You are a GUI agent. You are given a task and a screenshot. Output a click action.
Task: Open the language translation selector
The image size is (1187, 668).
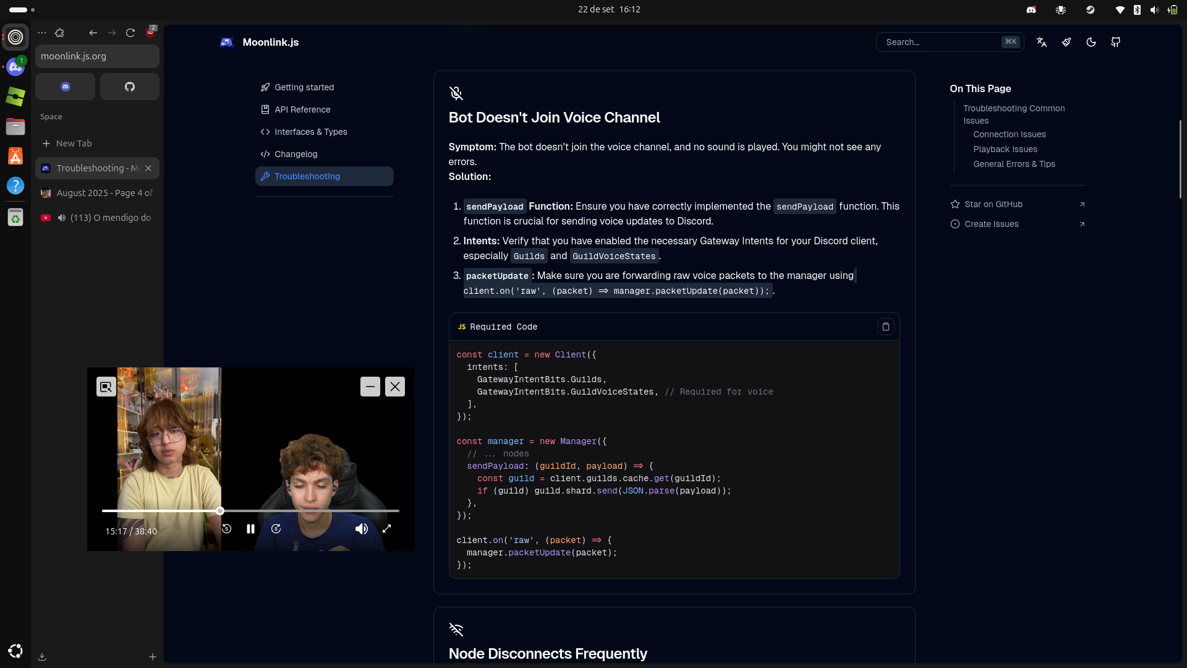(1042, 42)
